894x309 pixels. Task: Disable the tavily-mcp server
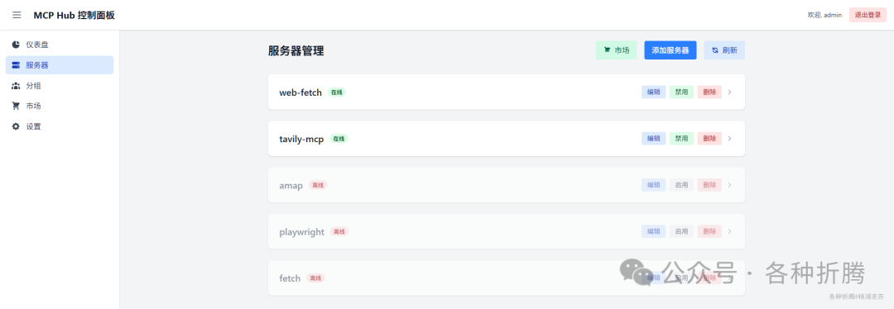tap(681, 138)
